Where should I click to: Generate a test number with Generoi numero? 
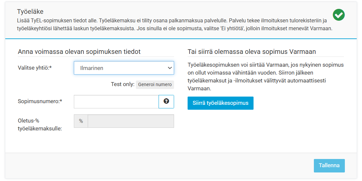coord(155,84)
